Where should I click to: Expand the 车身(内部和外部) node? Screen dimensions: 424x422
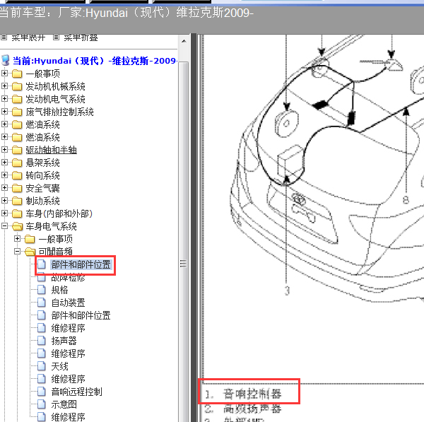[4, 213]
